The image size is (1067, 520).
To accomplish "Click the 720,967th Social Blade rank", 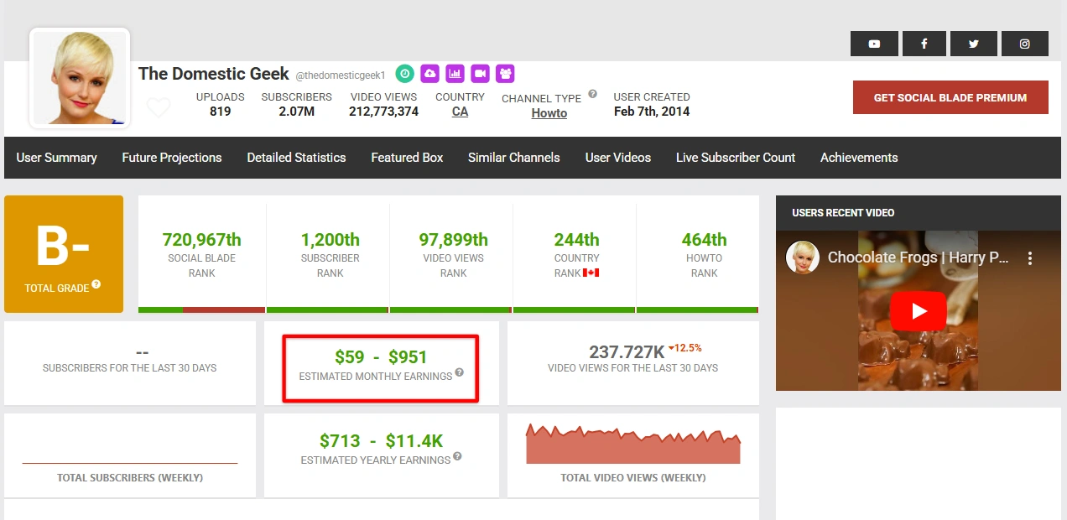I will 201,240.
